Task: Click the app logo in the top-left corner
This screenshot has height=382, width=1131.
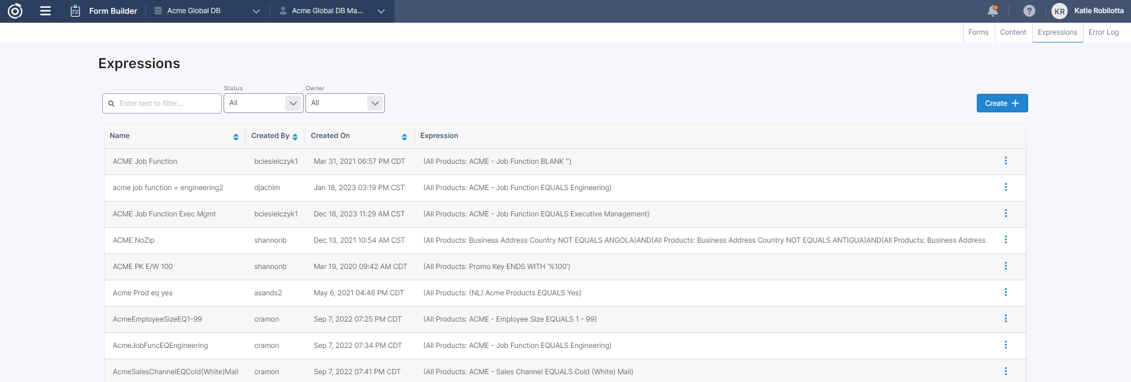Action: pos(15,11)
